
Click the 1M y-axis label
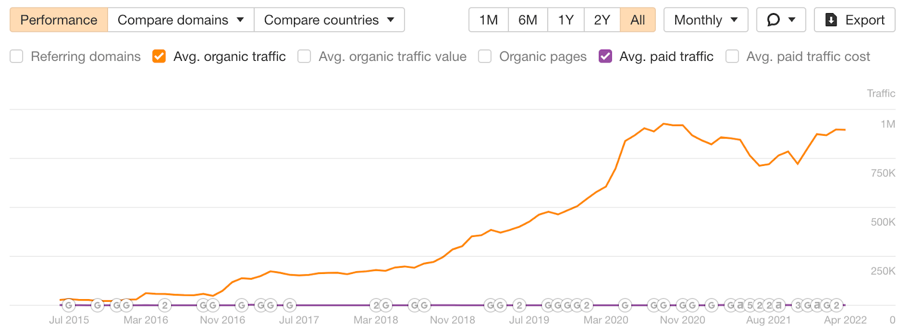point(888,124)
